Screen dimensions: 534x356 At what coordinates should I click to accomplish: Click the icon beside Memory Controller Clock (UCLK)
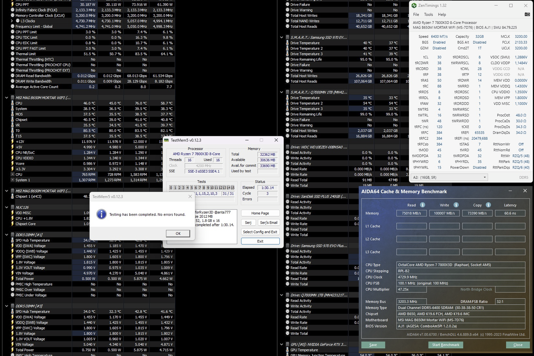click(12, 15)
